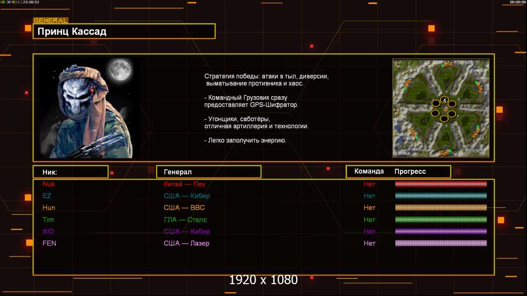The height and width of the screenshot is (296, 527).
Task: Select the 'Ник:' column header
Action: [70, 172]
